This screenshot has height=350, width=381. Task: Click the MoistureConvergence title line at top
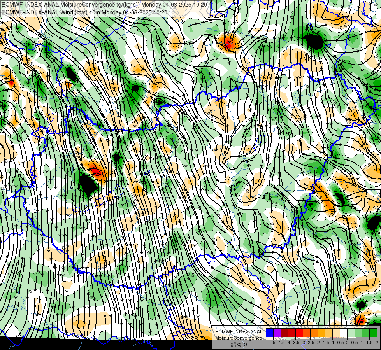pos(104,5)
